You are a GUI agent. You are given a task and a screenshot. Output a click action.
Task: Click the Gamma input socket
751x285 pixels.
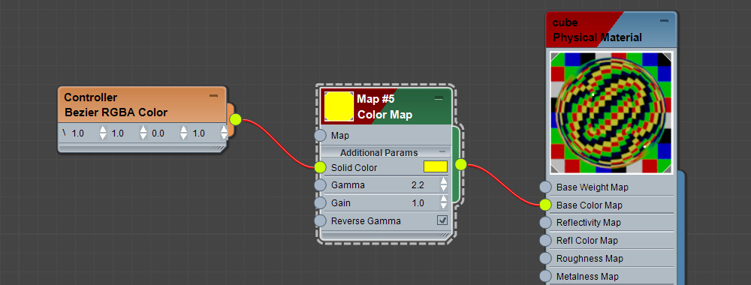point(320,185)
